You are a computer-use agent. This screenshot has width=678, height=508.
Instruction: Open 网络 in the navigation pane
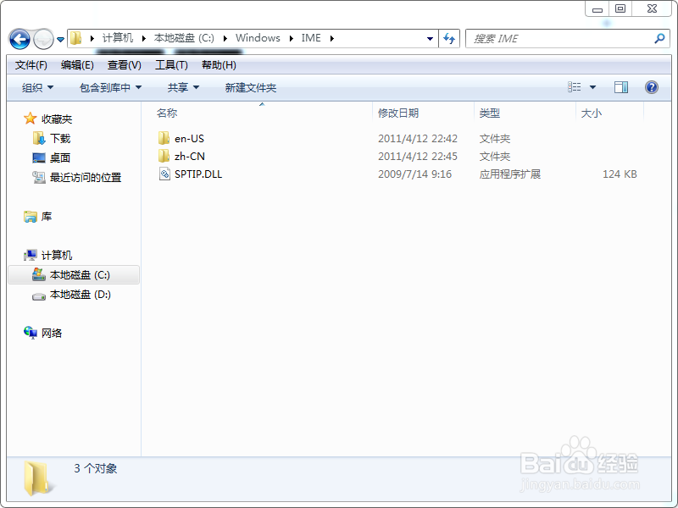(x=52, y=333)
